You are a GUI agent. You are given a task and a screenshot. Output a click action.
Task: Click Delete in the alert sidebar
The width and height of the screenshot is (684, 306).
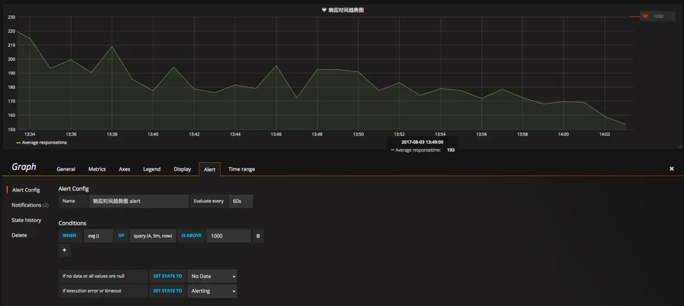point(19,235)
